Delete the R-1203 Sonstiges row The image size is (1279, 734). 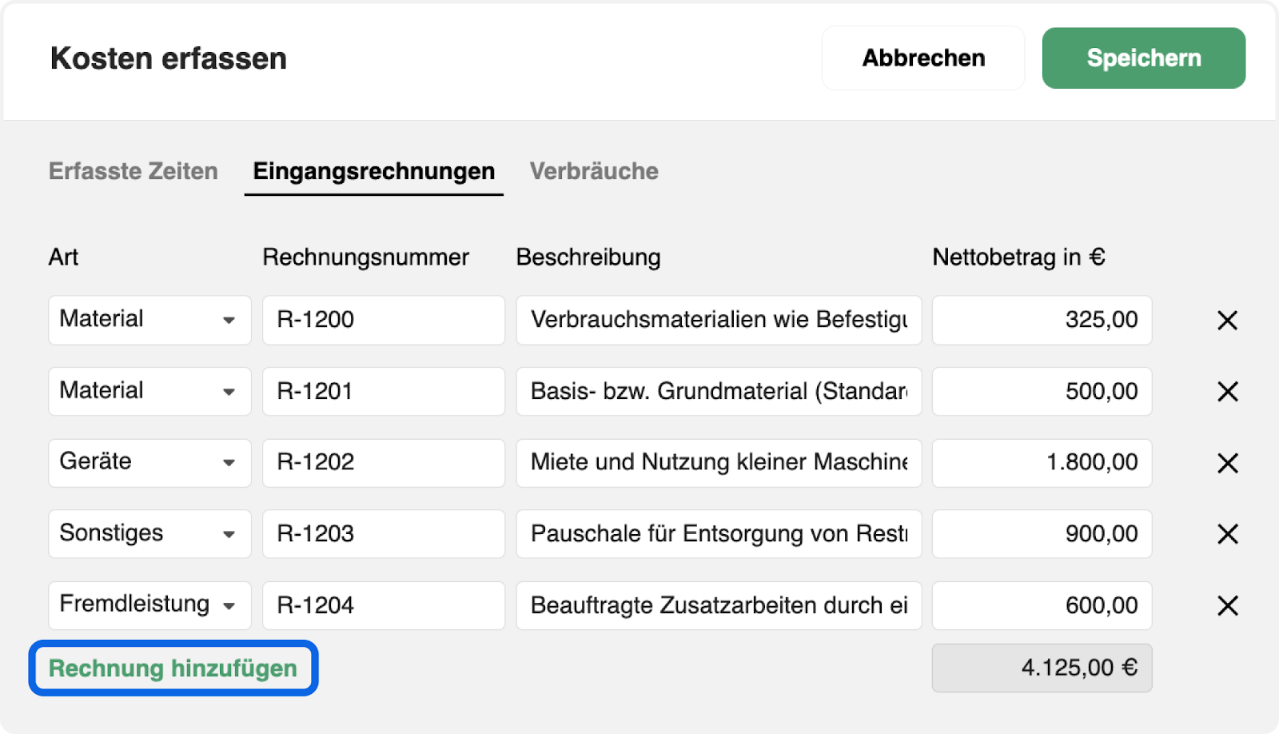(1227, 534)
